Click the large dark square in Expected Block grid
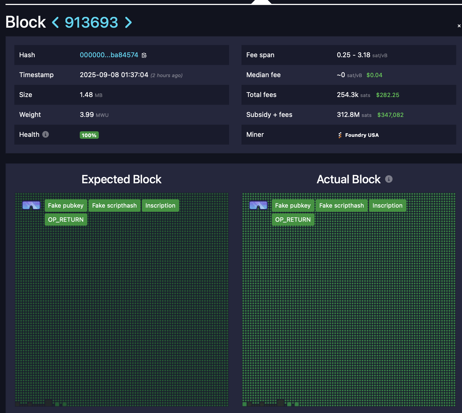 [x=49, y=402]
